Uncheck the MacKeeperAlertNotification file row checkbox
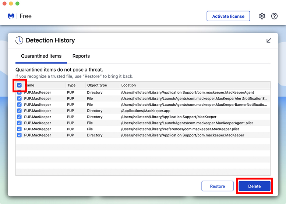Screen dimensions: 286x204 click(20, 99)
